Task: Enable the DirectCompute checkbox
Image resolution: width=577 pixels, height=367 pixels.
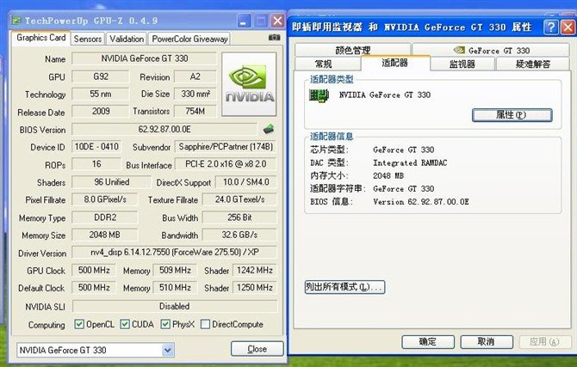Action: click(205, 324)
